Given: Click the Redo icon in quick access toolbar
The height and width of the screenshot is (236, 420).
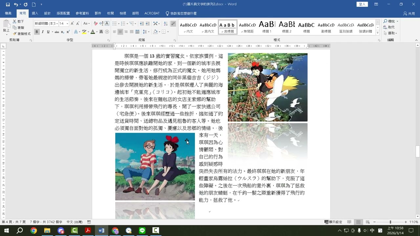Looking at the screenshot, I should (x=26, y=5).
